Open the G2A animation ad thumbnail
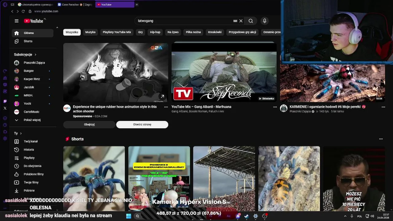Screen dimensions: 393x221 tap(116, 72)
